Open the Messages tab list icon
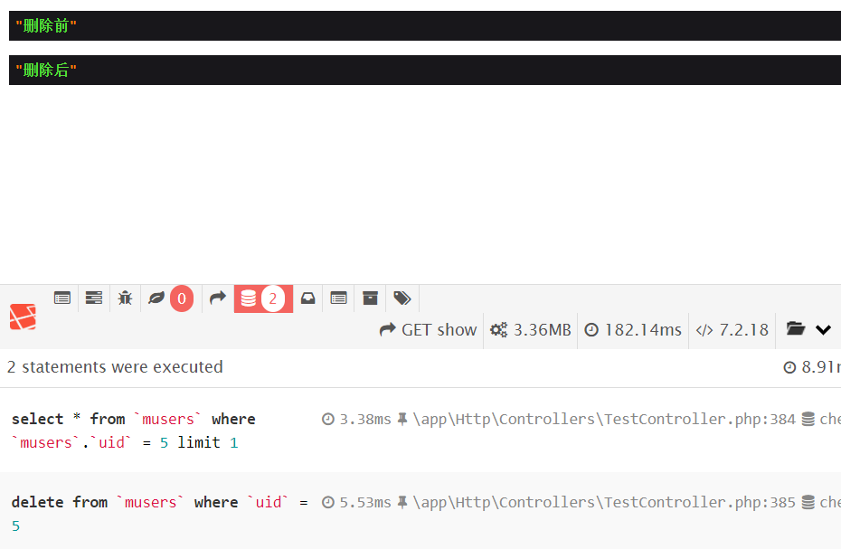 [x=62, y=298]
